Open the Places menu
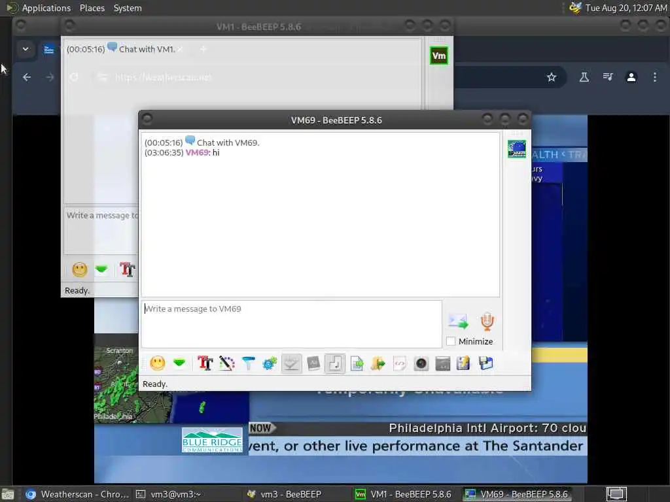670x502 pixels. pos(92,8)
